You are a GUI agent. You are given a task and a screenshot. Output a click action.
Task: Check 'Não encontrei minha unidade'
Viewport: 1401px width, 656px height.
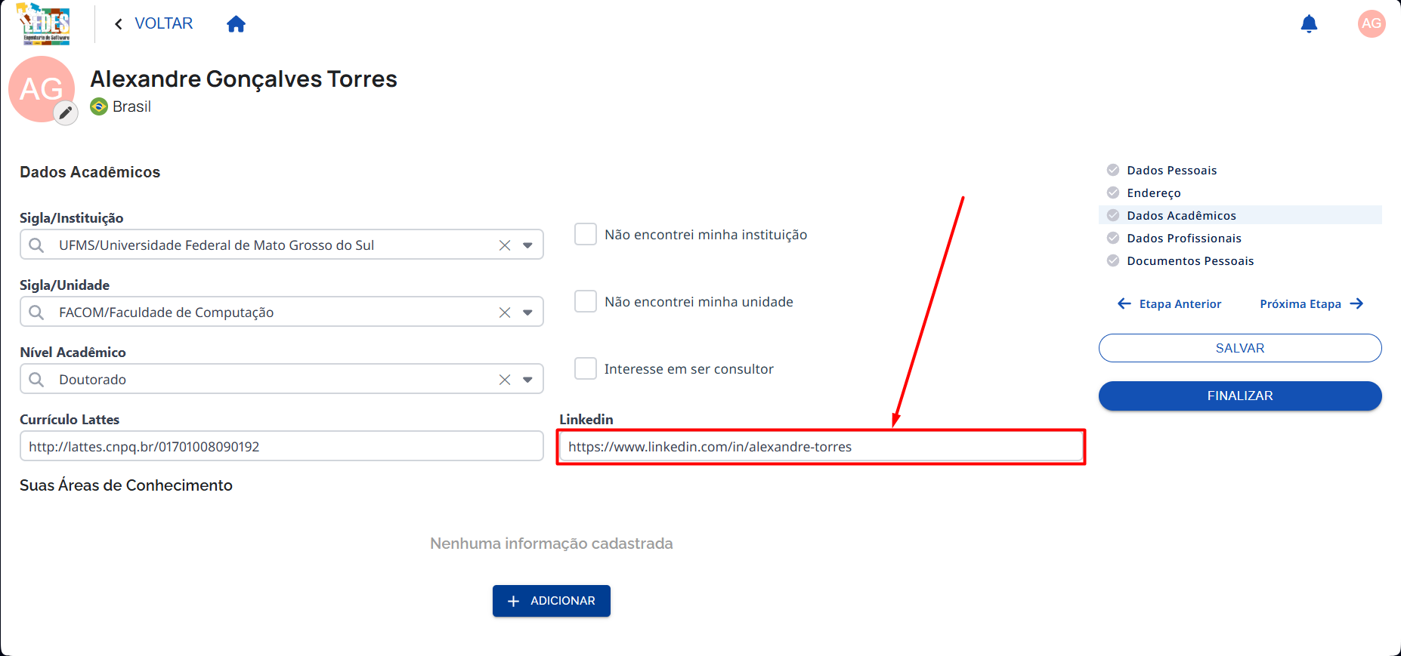pos(586,301)
